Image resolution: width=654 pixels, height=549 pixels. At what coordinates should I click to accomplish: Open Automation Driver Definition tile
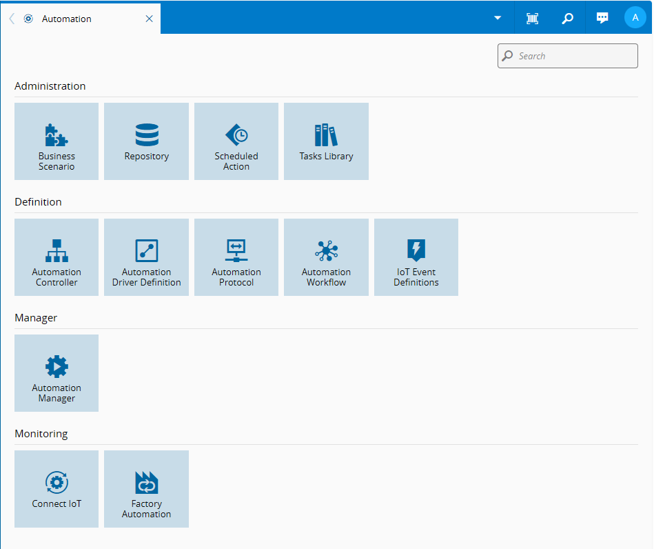pos(146,257)
